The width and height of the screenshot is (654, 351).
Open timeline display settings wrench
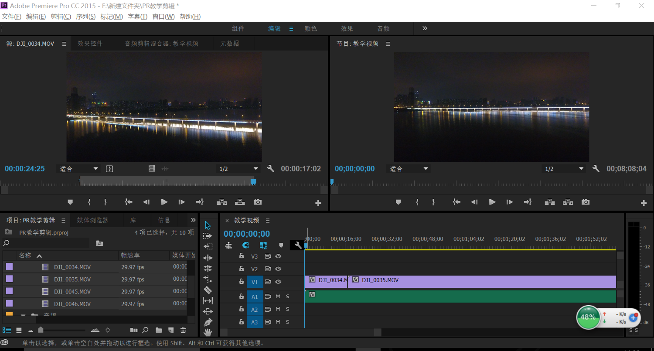click(298, 245)
